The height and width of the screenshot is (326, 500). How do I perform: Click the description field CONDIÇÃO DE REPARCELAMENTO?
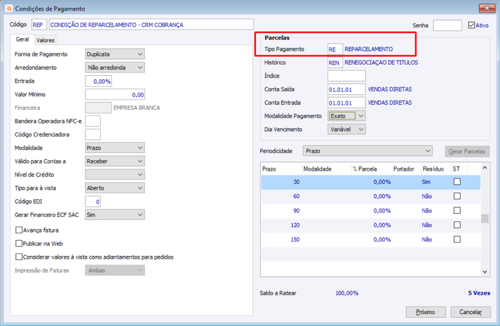[151, 25]
